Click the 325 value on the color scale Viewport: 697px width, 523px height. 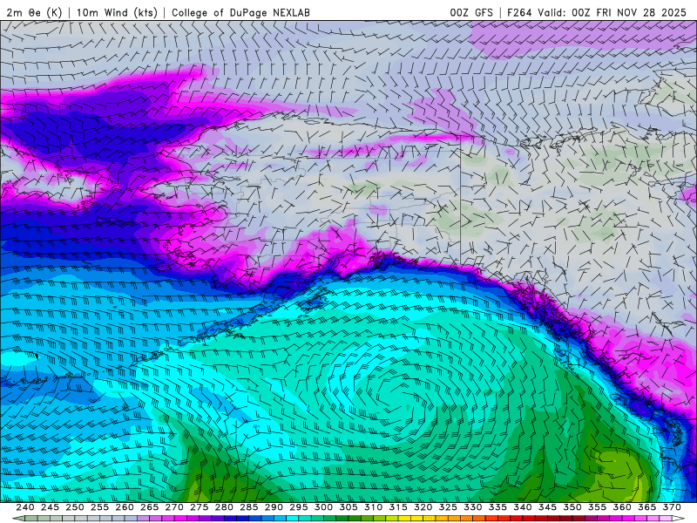point(448,507)
